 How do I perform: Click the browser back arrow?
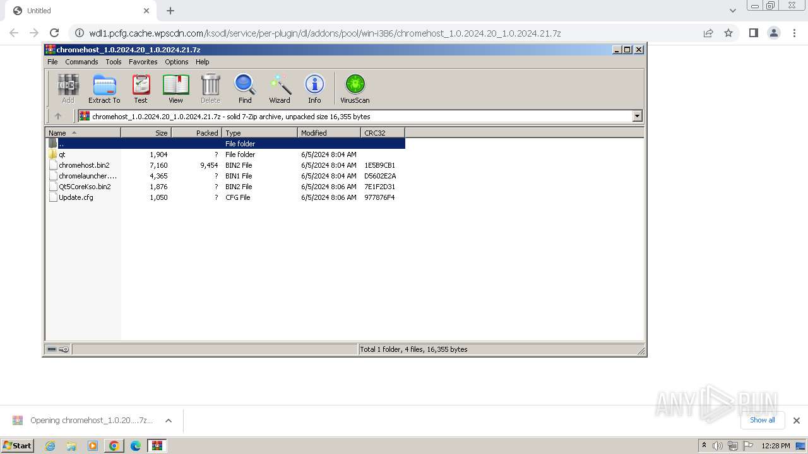[14, 33]
